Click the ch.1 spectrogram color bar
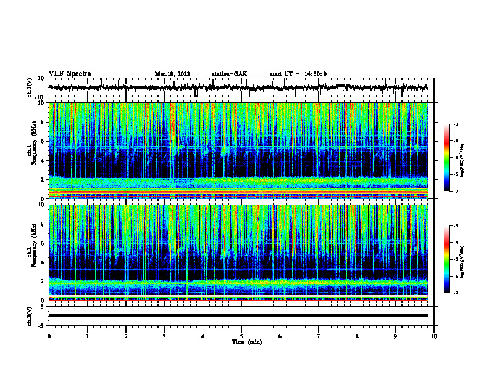The width and height of the screenshot is (489, 377). [446, 158]
